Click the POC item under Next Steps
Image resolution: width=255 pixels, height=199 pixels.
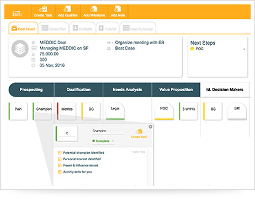199,49
